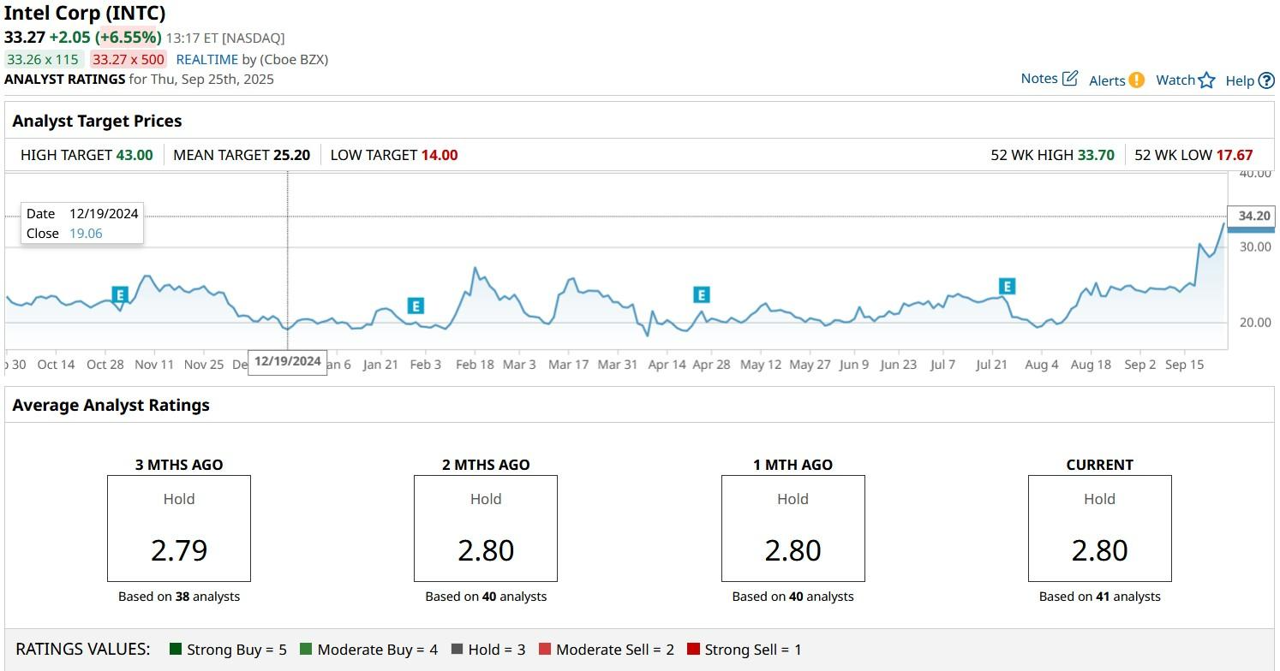Click the HIGH TARGET 43.00 value
The width and height of the screenshot is (1280, 671).
[x=135, y=155]
